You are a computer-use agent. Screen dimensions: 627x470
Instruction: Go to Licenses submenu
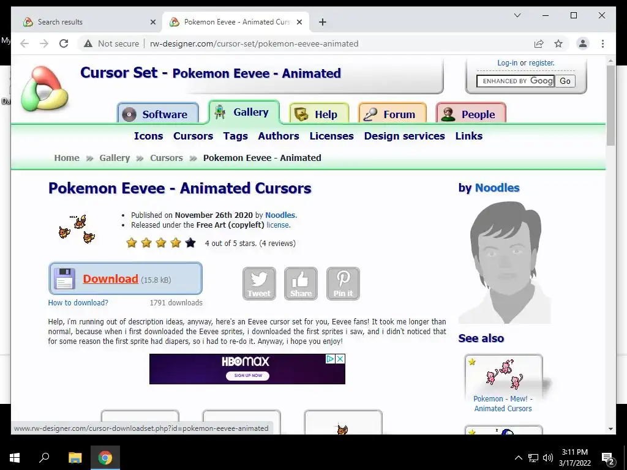[331, 136]
